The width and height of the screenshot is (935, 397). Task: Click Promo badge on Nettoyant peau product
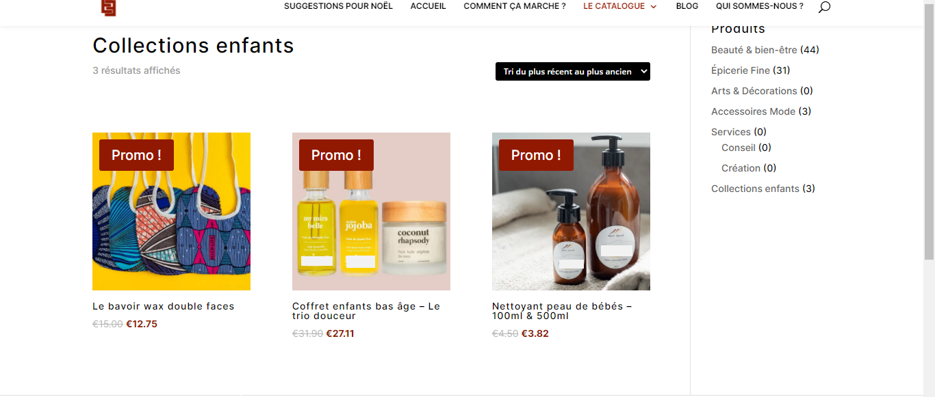536,155
